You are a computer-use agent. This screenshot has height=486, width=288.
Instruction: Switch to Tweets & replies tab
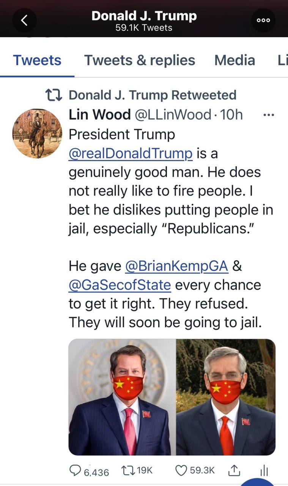[x=139, y=60]
